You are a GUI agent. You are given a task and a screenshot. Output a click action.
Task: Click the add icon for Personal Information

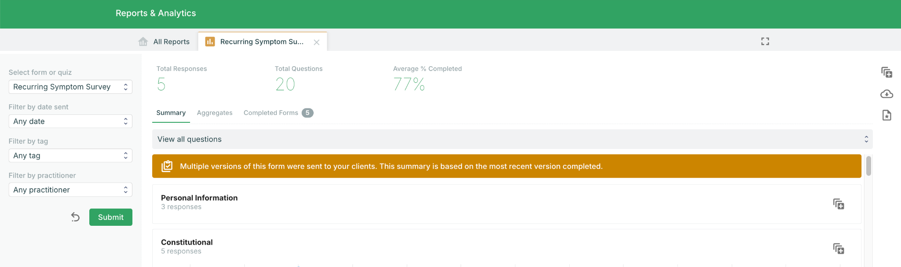[x=839, y=204]
